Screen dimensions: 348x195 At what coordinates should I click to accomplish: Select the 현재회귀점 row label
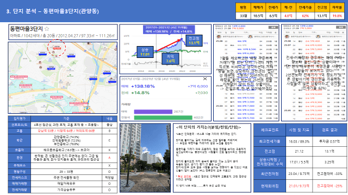(x=270, y=186)
